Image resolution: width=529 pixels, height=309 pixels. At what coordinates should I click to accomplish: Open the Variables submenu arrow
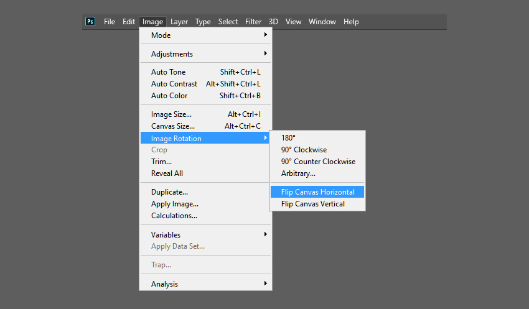[266, 234]
